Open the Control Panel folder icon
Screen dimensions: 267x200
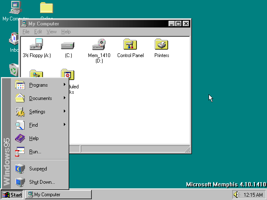[x=130, y=44]
